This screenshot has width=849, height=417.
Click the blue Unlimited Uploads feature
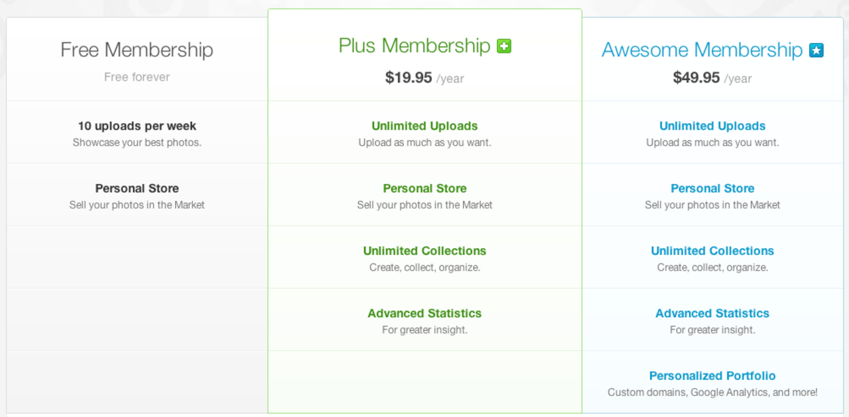712,126
